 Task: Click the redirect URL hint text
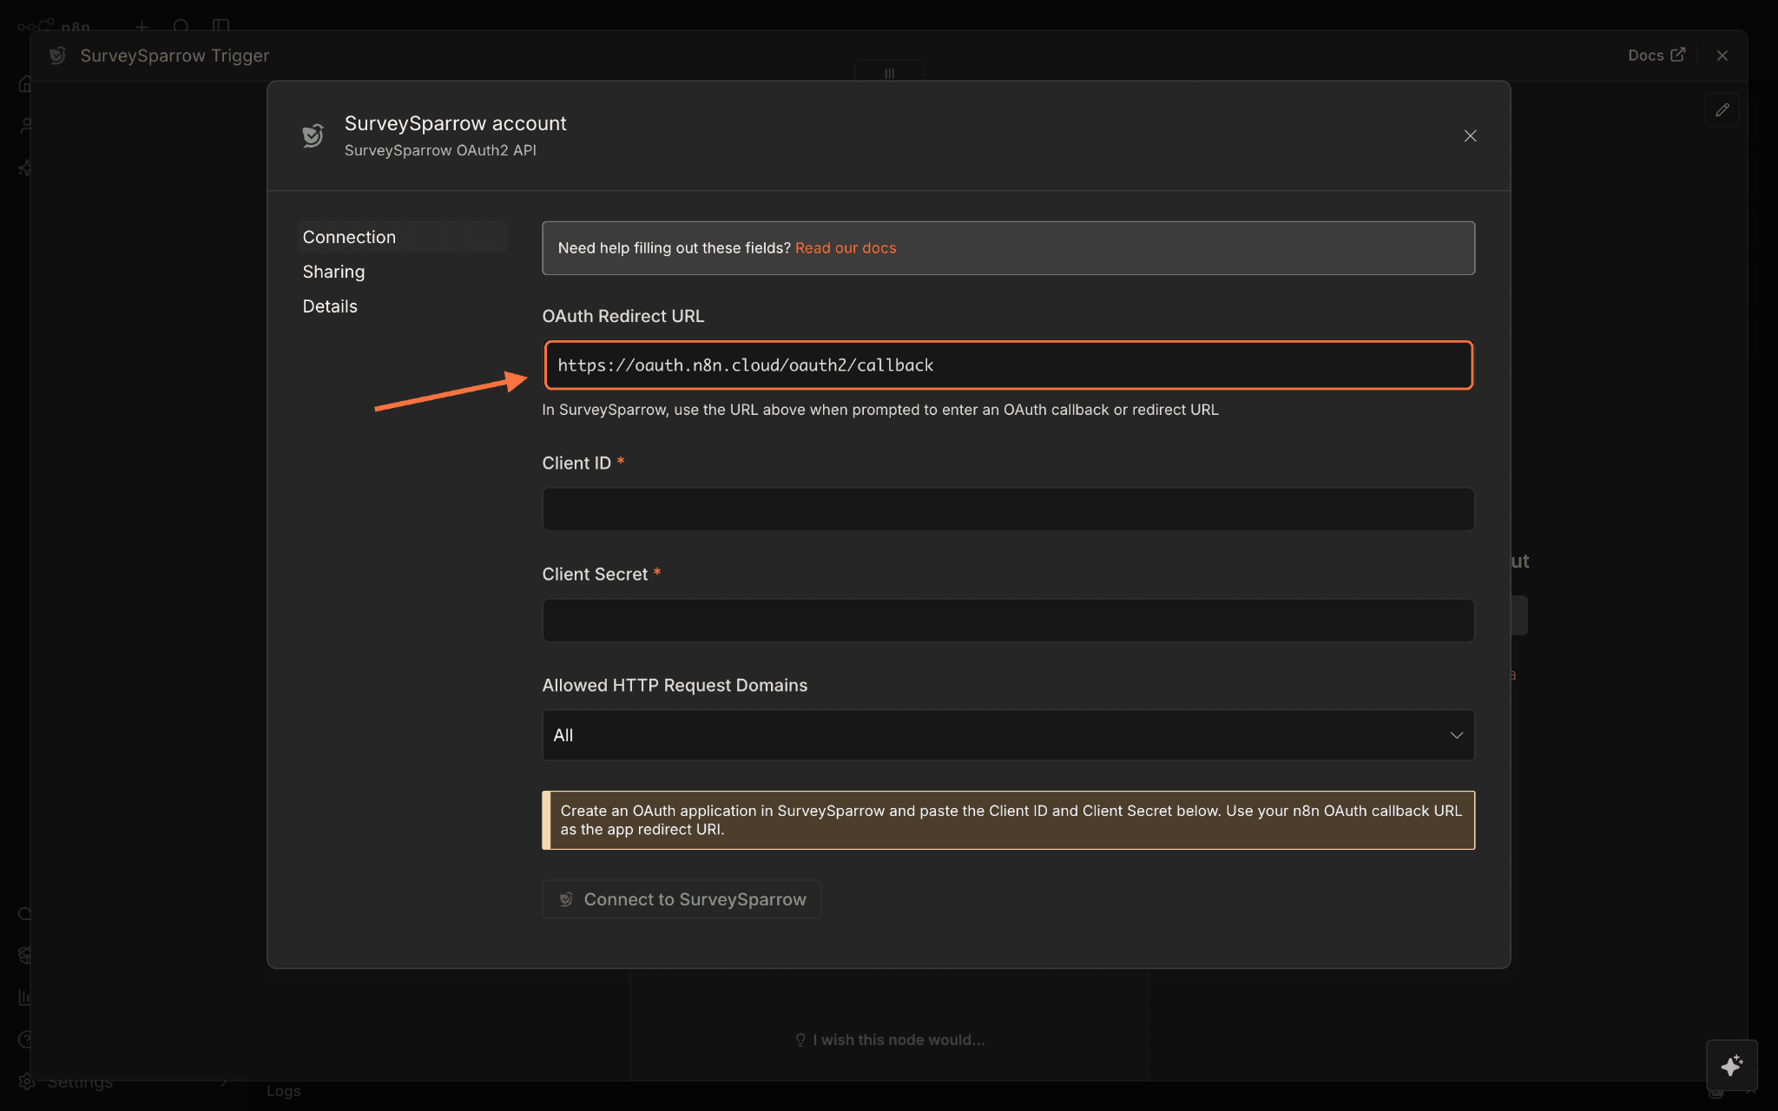[880, 410]
